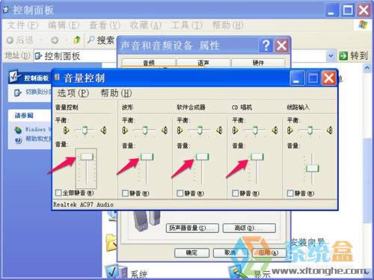Open 帮助和支持 link under 请参阅

tap(33, 139)
